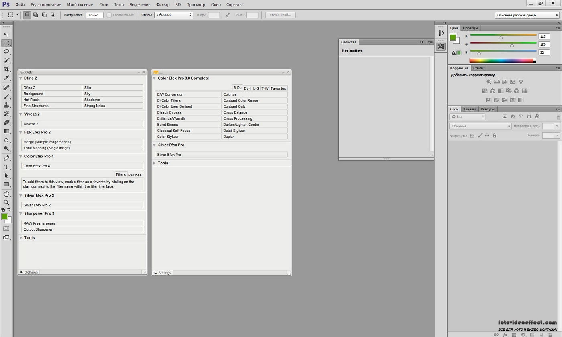The height and width of the screenshot is (337, 562).
Task: Switch to the Dy-I filter tab
Action: pyautogui.click(x=247, y=88)
